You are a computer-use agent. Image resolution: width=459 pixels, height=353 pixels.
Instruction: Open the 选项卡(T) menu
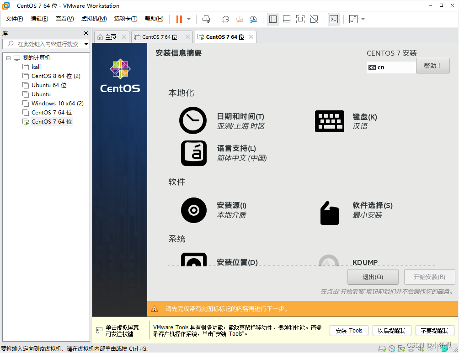tap(126, 19)
